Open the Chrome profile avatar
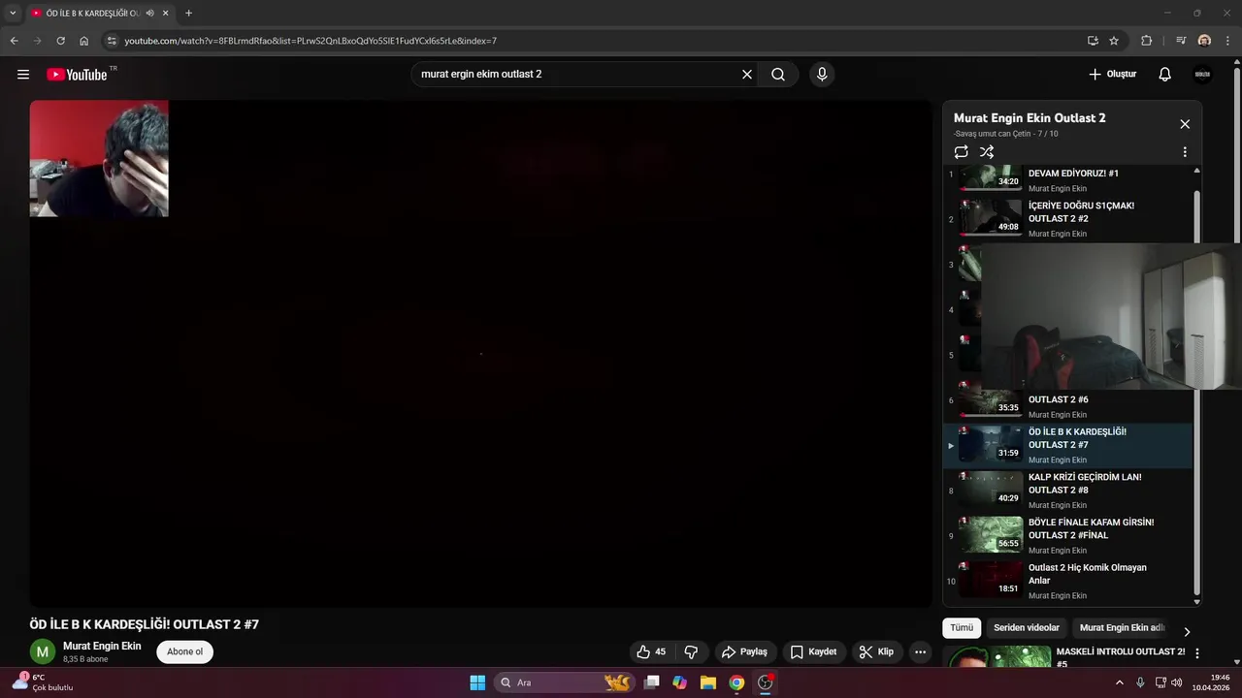 pyautogui.click(x=1204, y=41)
